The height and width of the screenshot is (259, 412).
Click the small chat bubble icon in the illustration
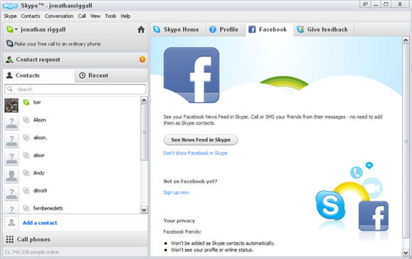point(369,165)
